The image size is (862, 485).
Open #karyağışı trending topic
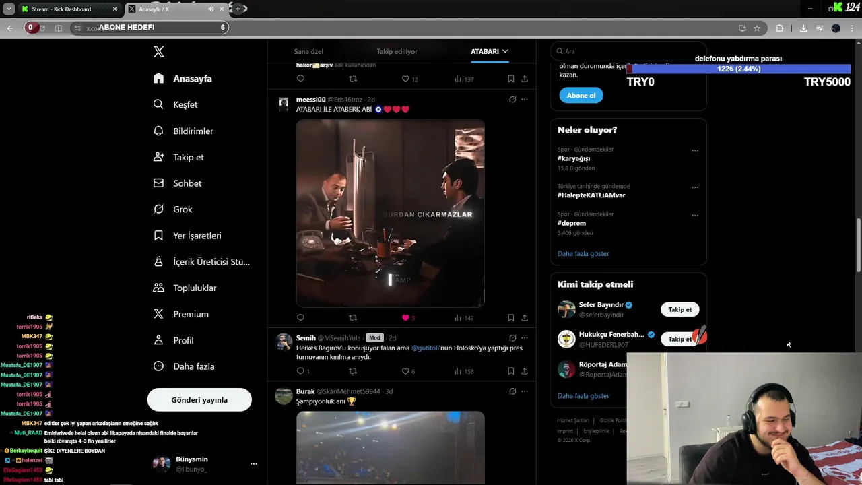point(574,158)
